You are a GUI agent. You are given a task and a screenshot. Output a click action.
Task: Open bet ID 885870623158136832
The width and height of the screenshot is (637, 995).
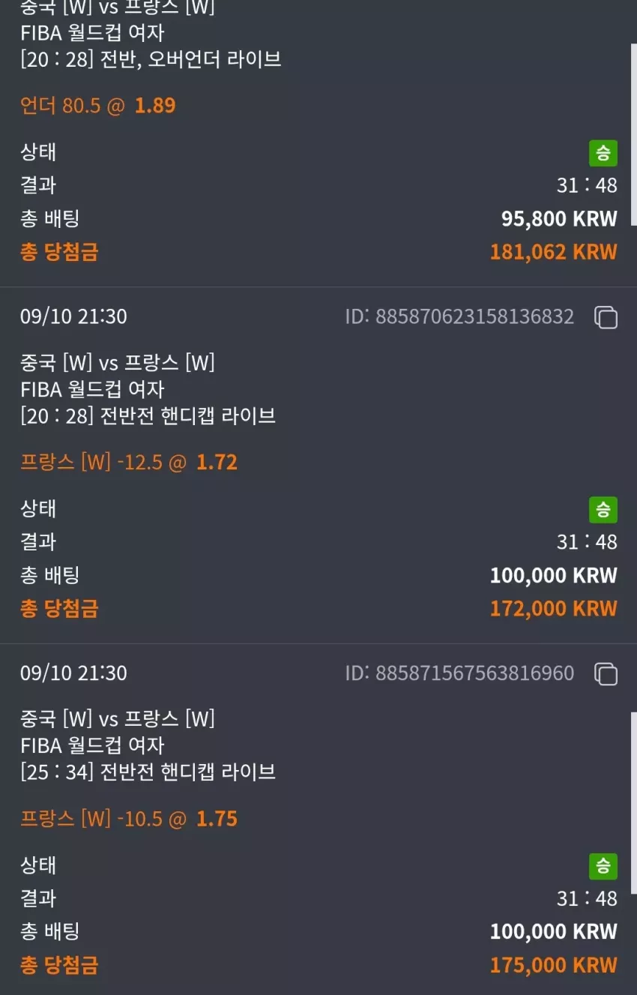[459, 316]
